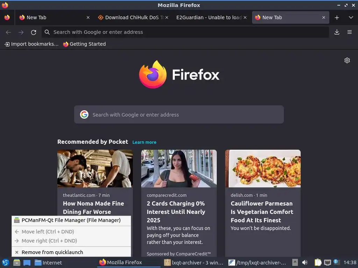358x268 pixels.
Task: Open update notifier tray icon
Action: [337, 262]
